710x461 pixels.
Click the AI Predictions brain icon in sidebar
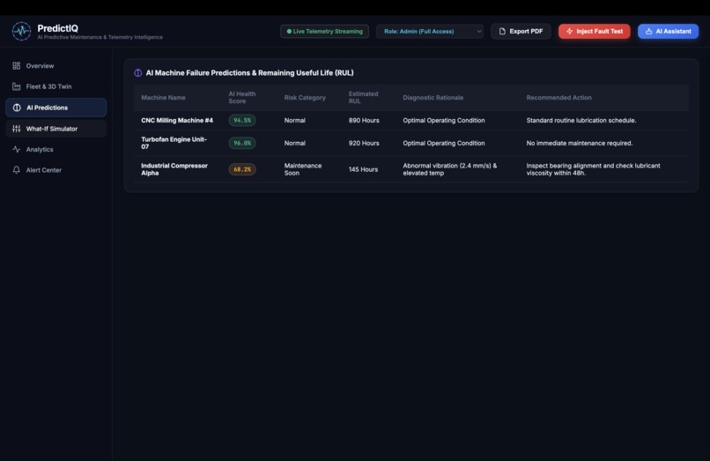click(17, 108)
